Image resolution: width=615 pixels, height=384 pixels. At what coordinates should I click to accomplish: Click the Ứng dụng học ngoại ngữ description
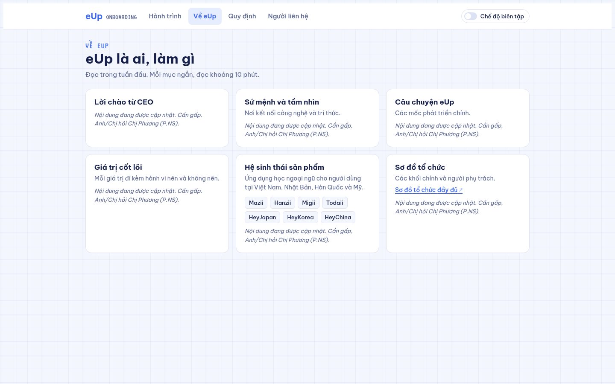pos(304,183)
